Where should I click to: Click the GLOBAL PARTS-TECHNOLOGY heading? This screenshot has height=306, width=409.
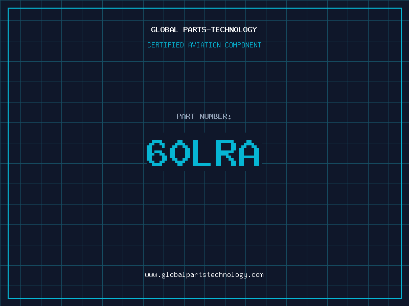(x=204, y=30)
